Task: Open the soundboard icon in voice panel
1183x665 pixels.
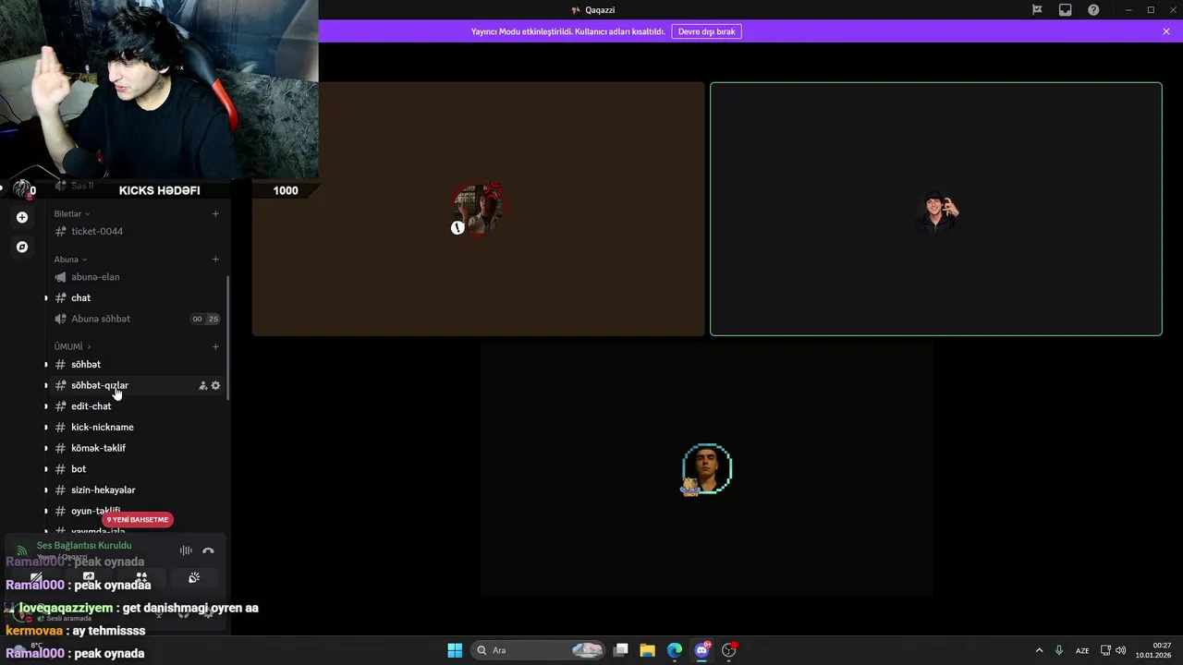Action: pos(194,578)
